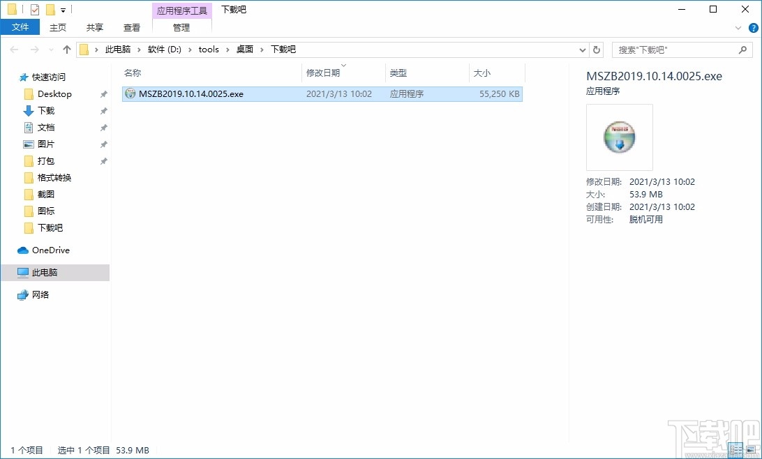Click the properties checkmark icon in title bar
This screenshot has width=762, height=459.
tap(34, 10)
